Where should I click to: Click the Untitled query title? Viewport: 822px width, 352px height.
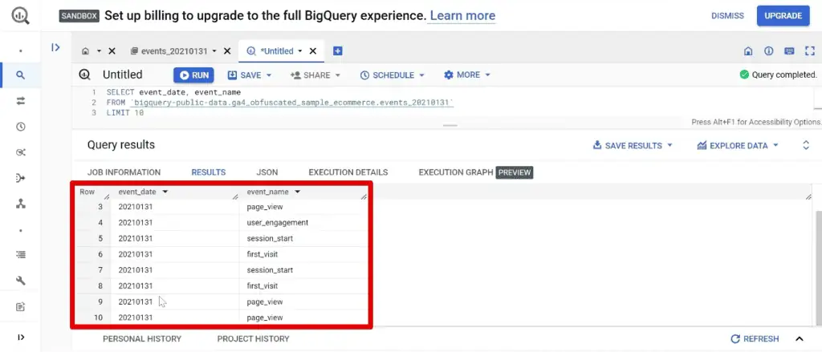pos(122,75)
